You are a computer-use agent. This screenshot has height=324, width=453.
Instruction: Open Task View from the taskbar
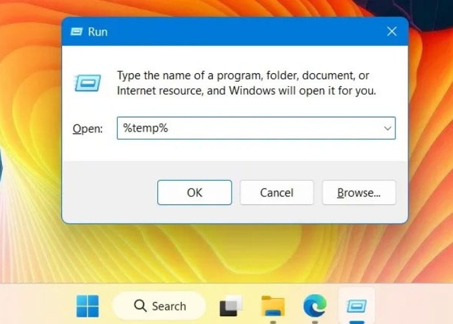[x=232, y=307]
